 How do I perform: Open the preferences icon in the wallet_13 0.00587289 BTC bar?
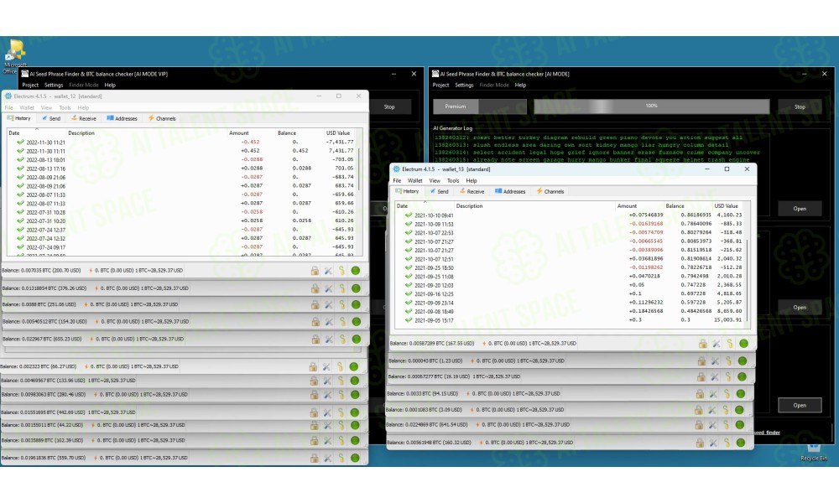click(x=716, y=344)
